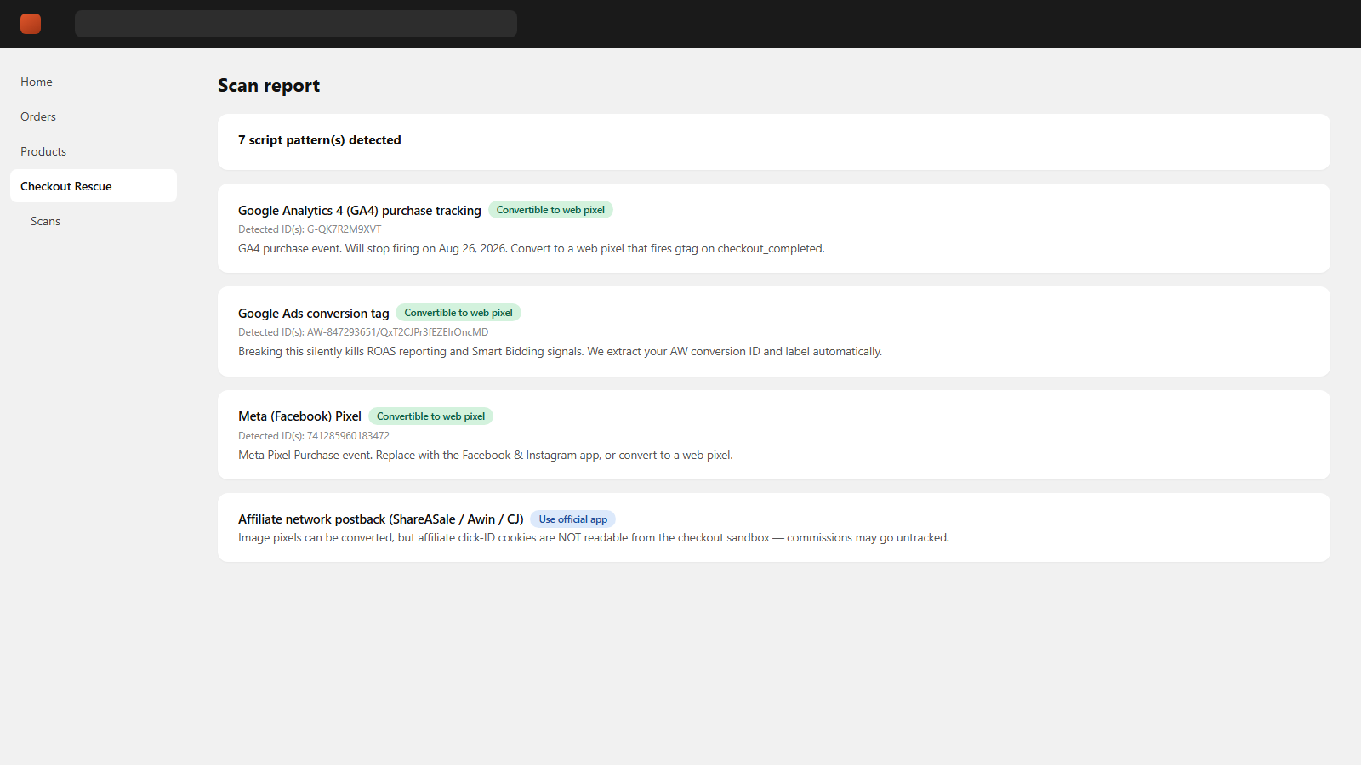
Task: Click the affiliate click-ID cookies description
Action: [594, 538]
